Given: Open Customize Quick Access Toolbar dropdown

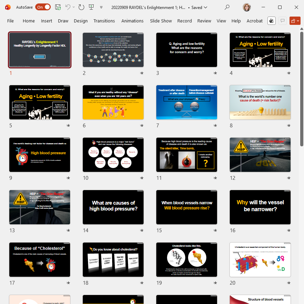Looking at the screenshot, I should pos(101,7).
